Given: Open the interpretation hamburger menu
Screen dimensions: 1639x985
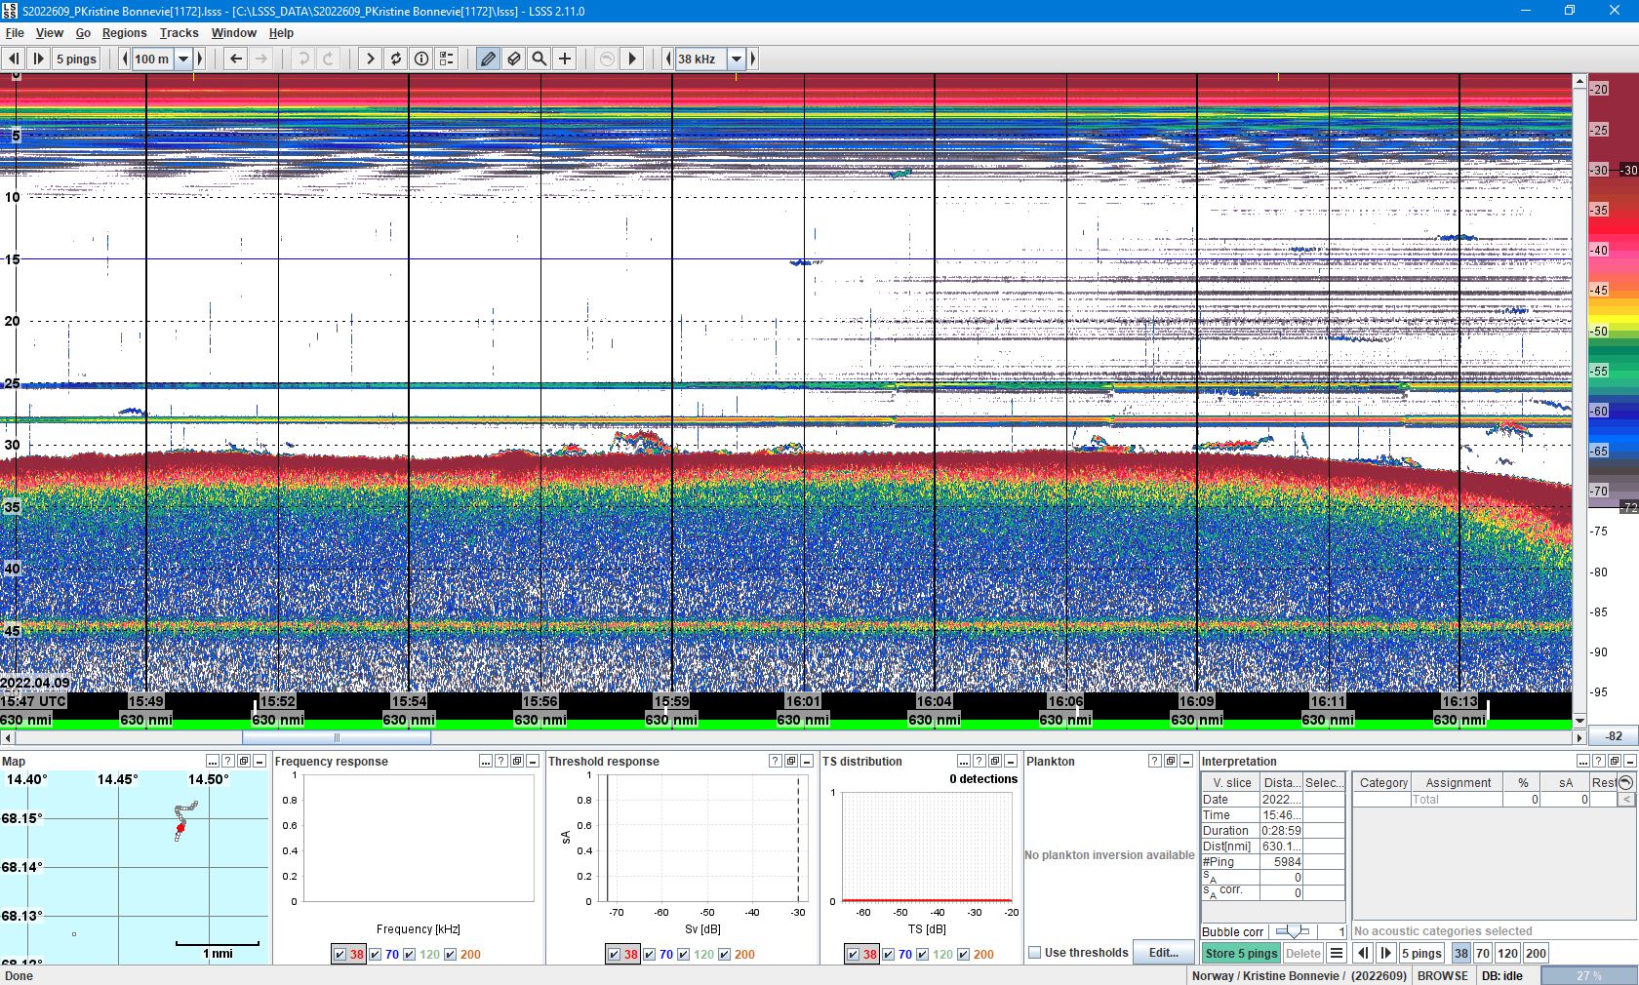Looking at the screenshot, I should click(1337, 954).
